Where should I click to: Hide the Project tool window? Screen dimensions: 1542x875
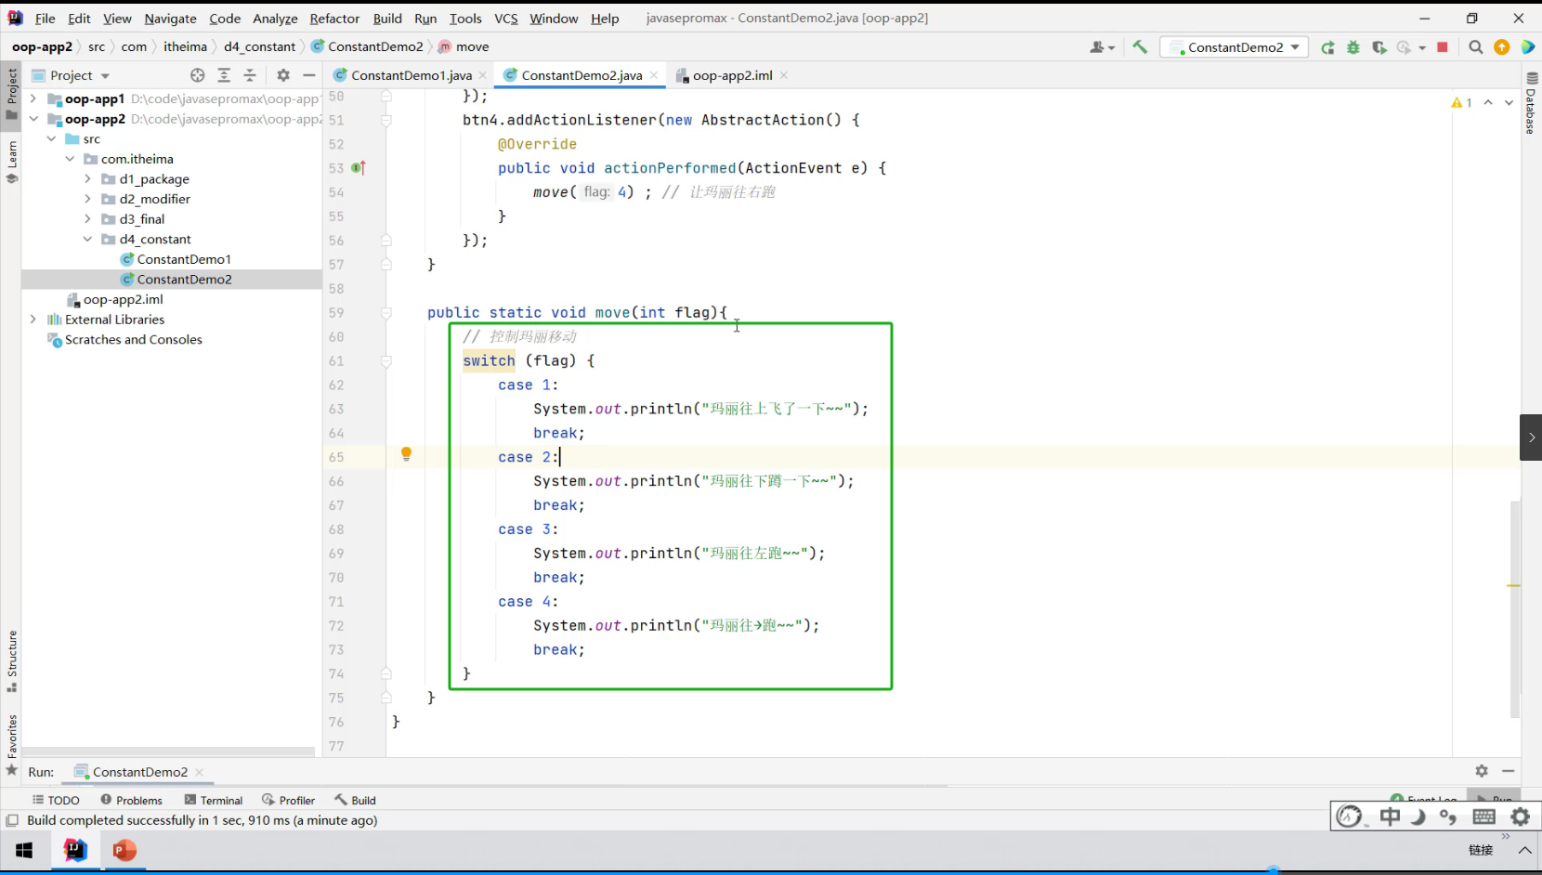point(309,75)
